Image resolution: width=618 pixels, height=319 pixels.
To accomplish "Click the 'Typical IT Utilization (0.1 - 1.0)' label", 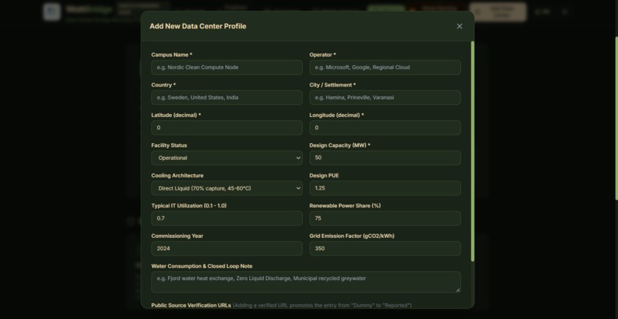I will click(x=189, y=206).
